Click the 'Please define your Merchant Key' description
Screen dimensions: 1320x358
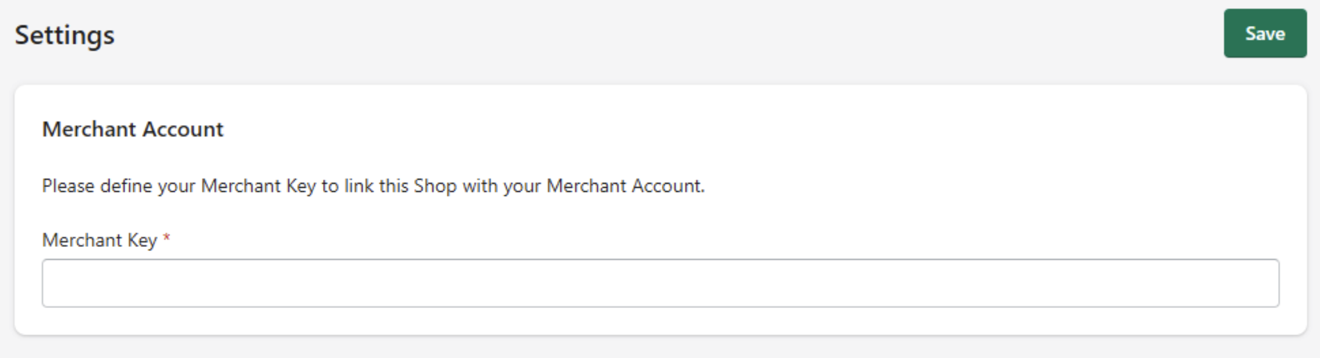click(373, 186)
